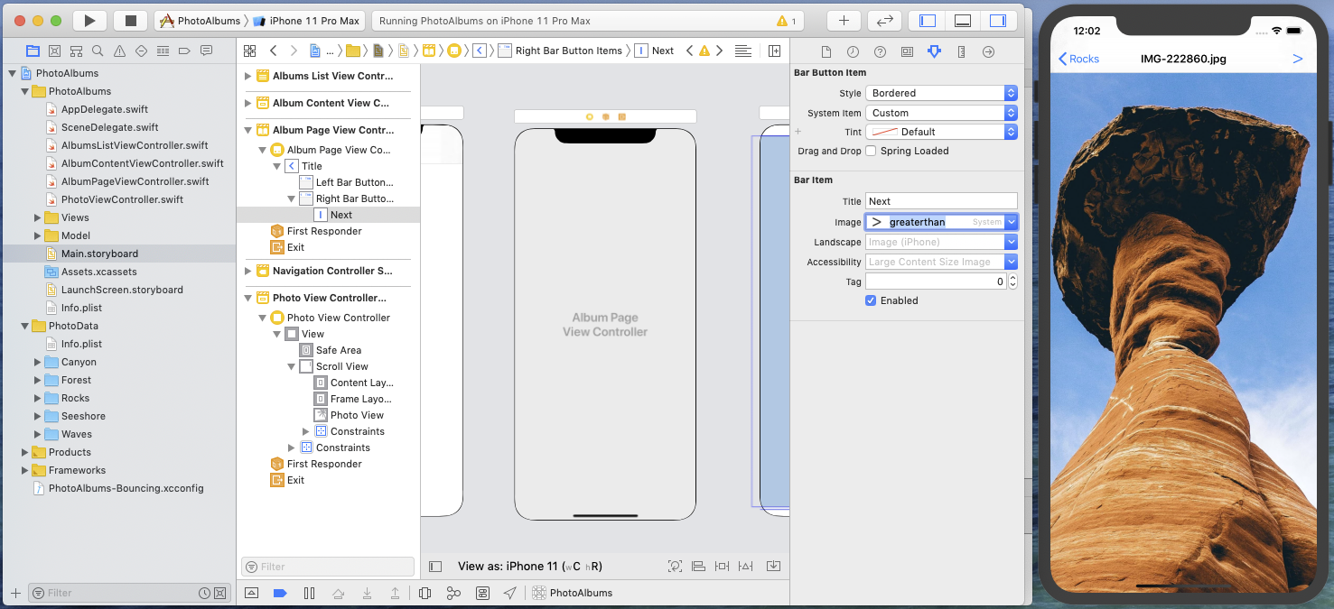Open the Attributes inspector tab
Screen dimensions: 1334x609
coord(934,51)
